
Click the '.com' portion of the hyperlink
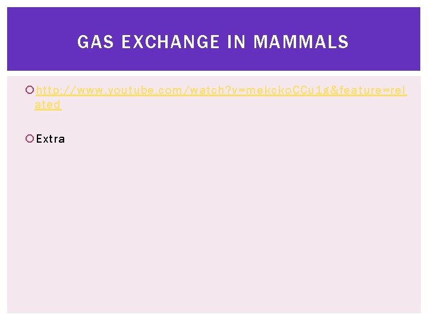[167, 91]
